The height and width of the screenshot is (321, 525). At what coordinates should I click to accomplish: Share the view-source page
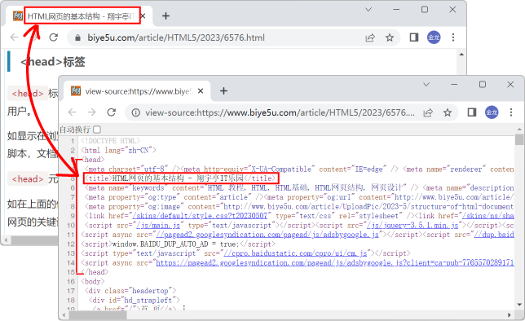tap(428, 112)
